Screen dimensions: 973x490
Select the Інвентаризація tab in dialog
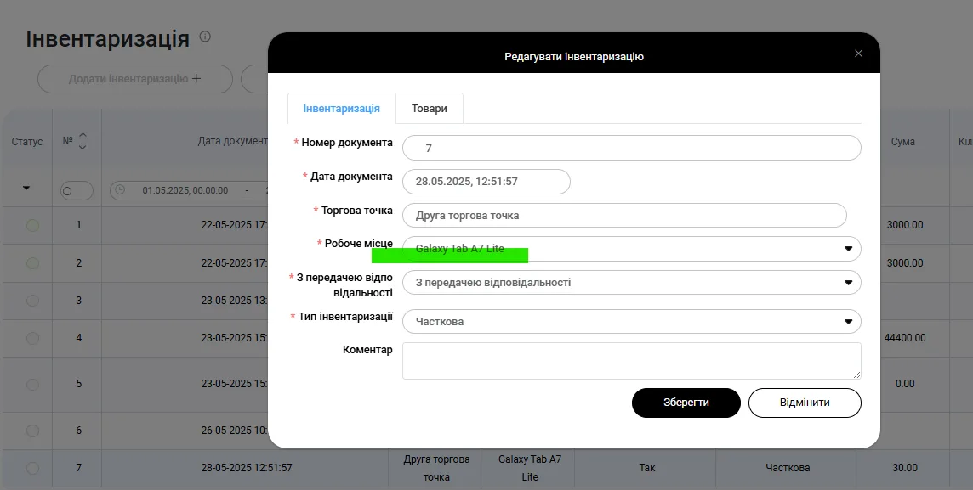[x=341, y=109]
